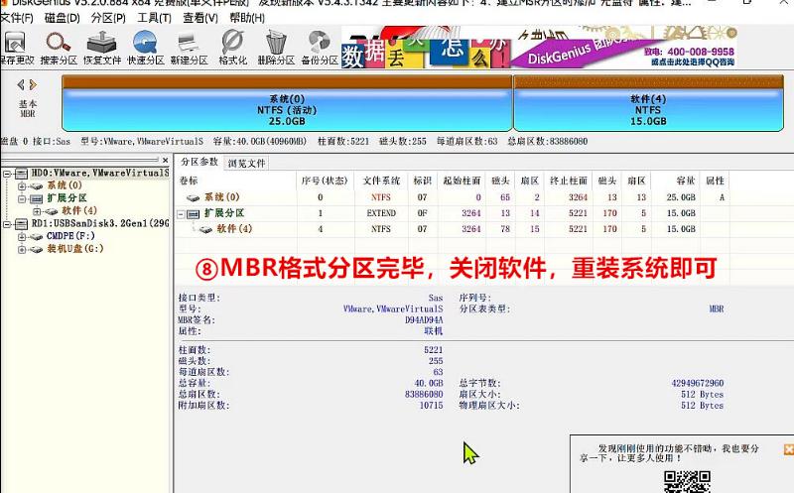794x493 pixels.
Task: Expand the 系统(0) node in disk tree
Action: 23,185
